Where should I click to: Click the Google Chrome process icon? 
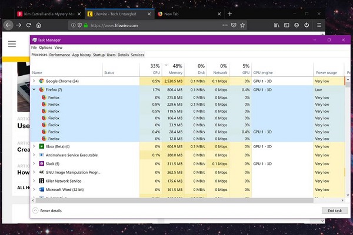(x=41, y=81)
